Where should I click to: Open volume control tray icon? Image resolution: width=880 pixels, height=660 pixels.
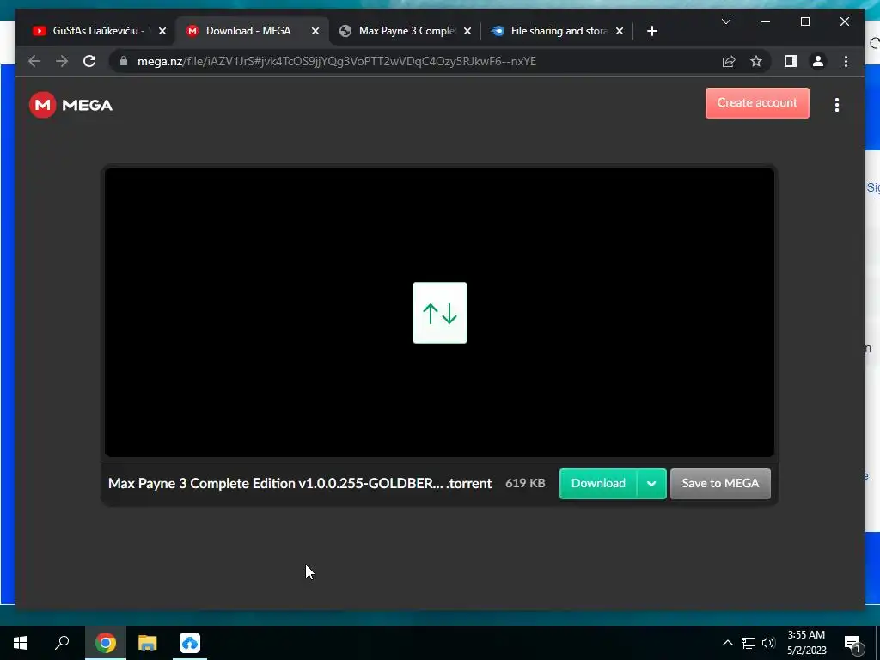768,643
